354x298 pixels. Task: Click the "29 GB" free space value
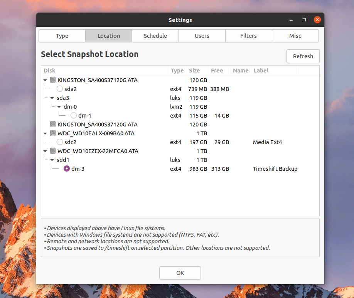[x=222, y=143]
